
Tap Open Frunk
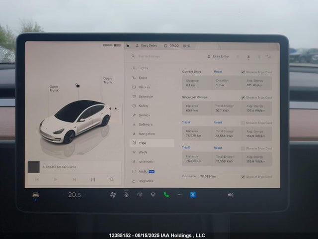(54, 89)
